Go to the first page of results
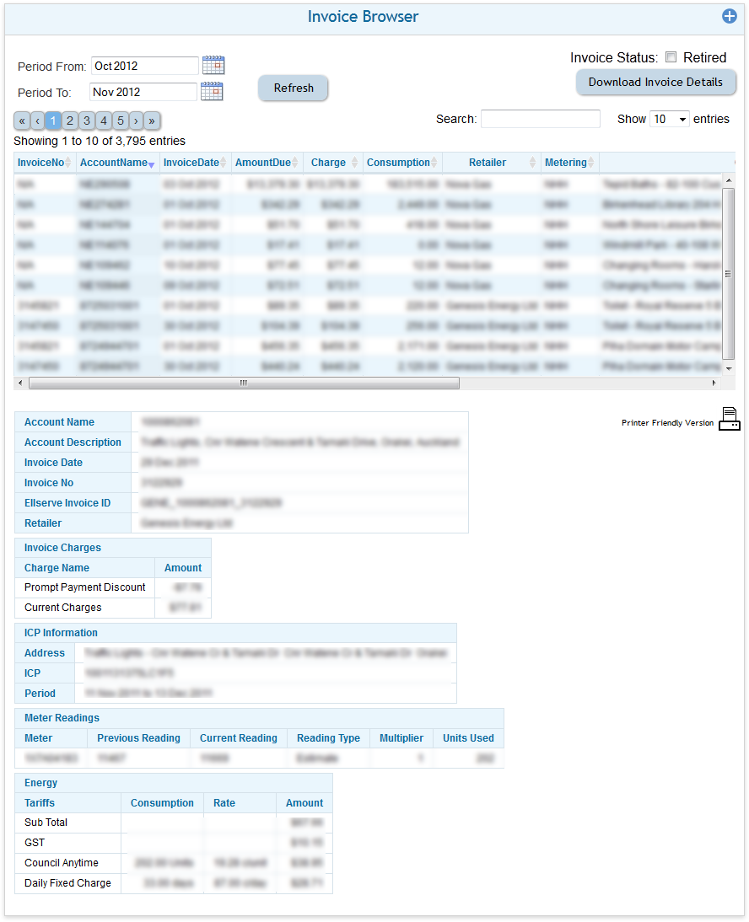Viewport: 749px width, 922px height. (x=23, y=121)
